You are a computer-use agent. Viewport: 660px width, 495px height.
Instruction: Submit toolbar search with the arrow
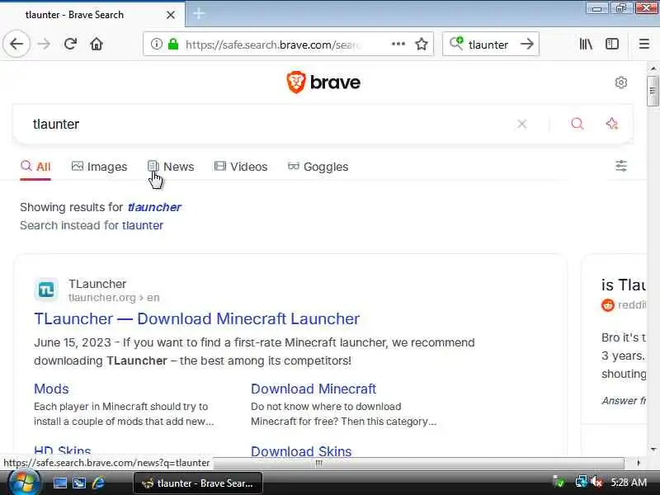tap(526, 44)
